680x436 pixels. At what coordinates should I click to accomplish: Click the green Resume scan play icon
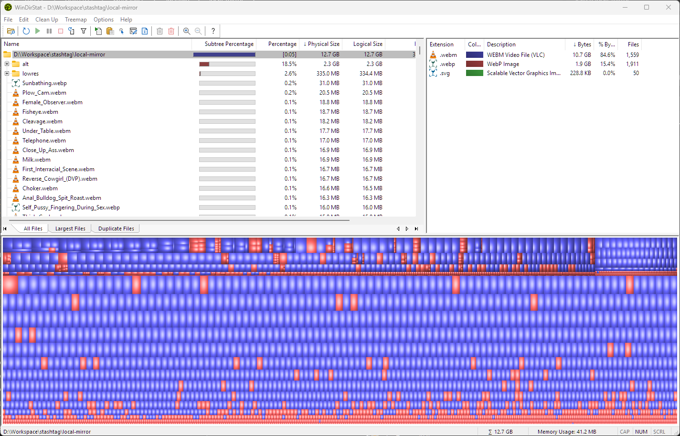38,31
